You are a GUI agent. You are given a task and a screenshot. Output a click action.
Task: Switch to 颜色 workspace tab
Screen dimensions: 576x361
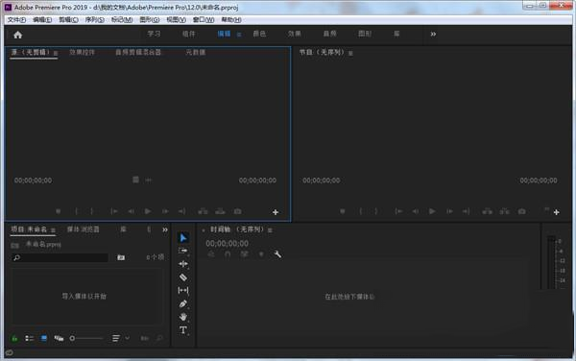(x=259, y=34)
